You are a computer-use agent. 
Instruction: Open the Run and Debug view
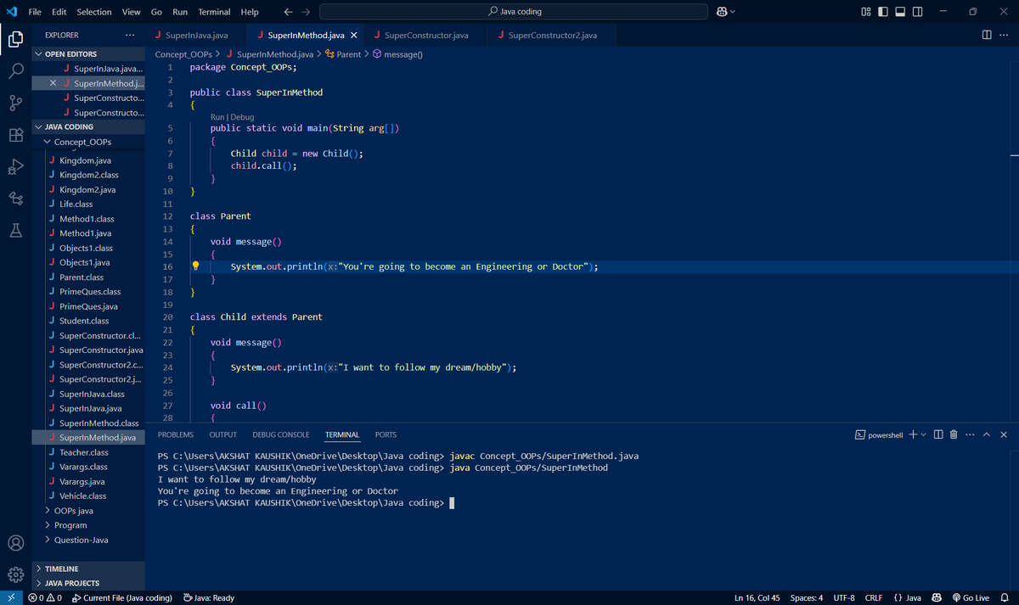[x=15, y=166]
